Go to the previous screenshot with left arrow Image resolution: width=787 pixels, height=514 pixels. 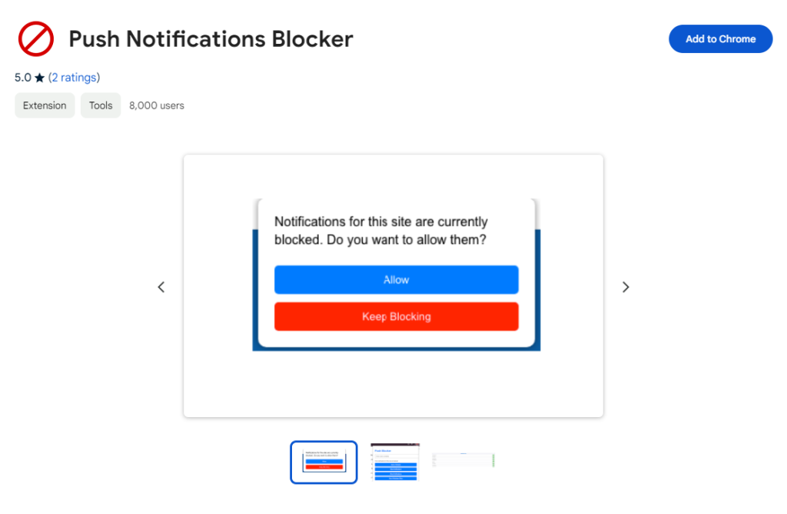(161, 287)
